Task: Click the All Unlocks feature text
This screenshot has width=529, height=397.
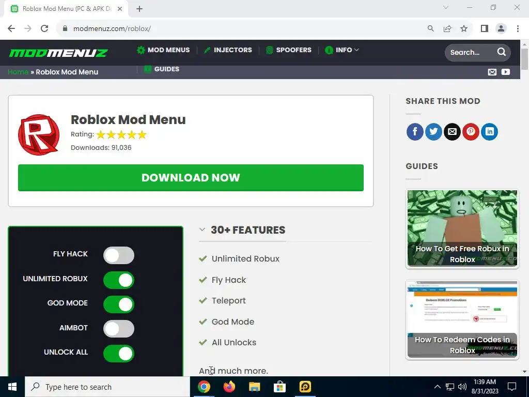Action: 234,343
